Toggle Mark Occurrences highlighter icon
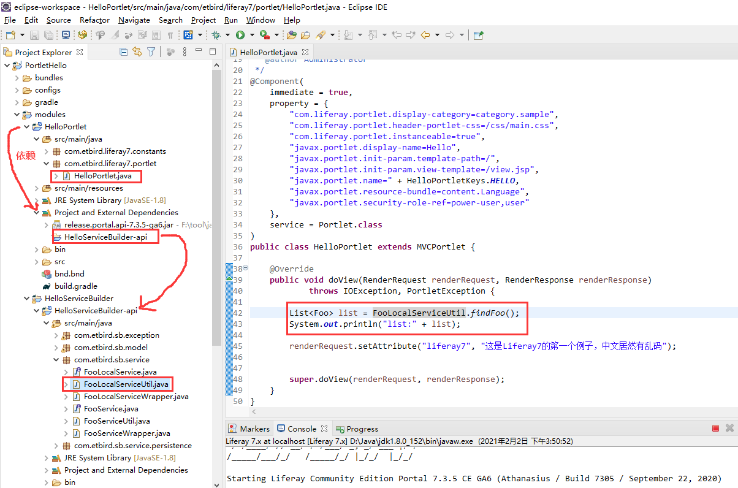Image resolution: width=738 pixels, height=488 pixels. click(x=115, y=35)
